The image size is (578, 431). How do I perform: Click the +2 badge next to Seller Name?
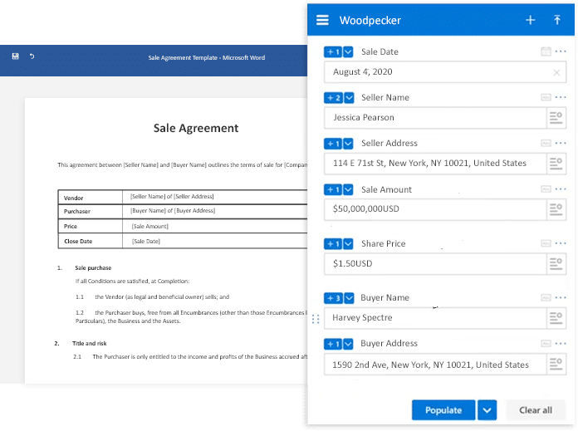[333, 97]
